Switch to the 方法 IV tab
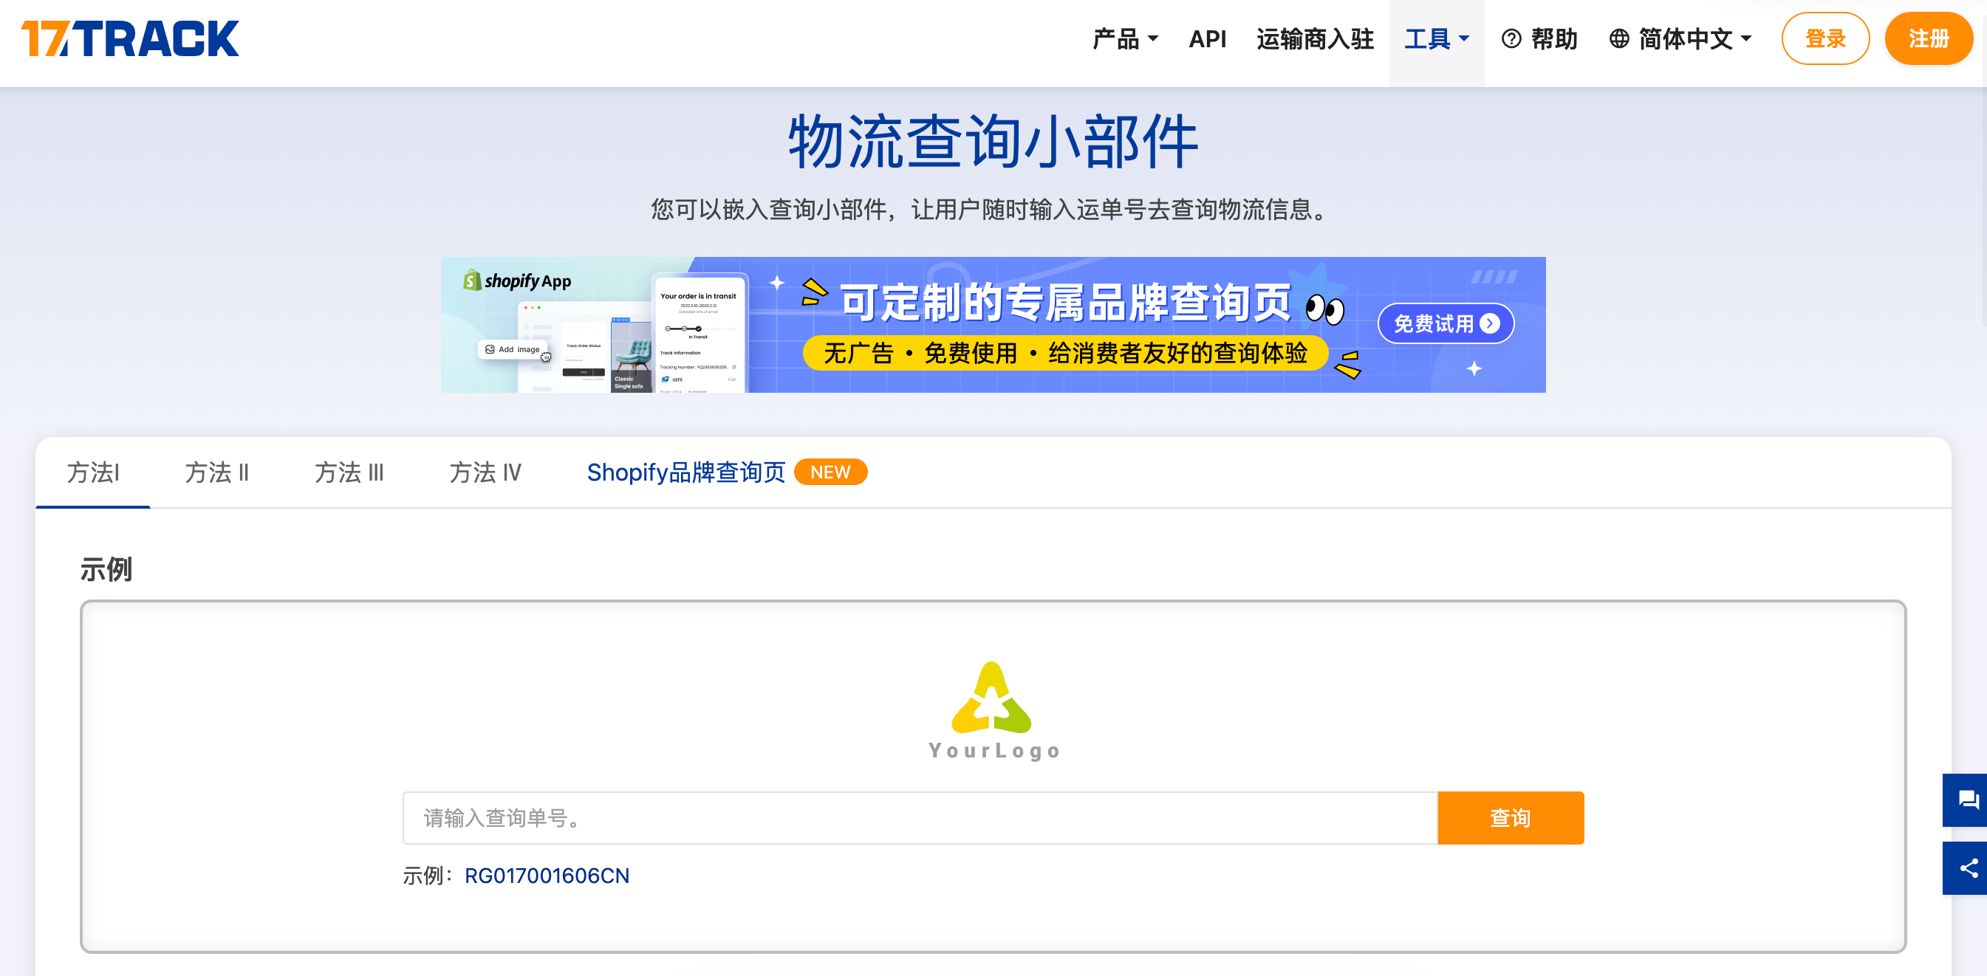The image size is (1987, 976). pyautogui.click(x=485, y=472)
